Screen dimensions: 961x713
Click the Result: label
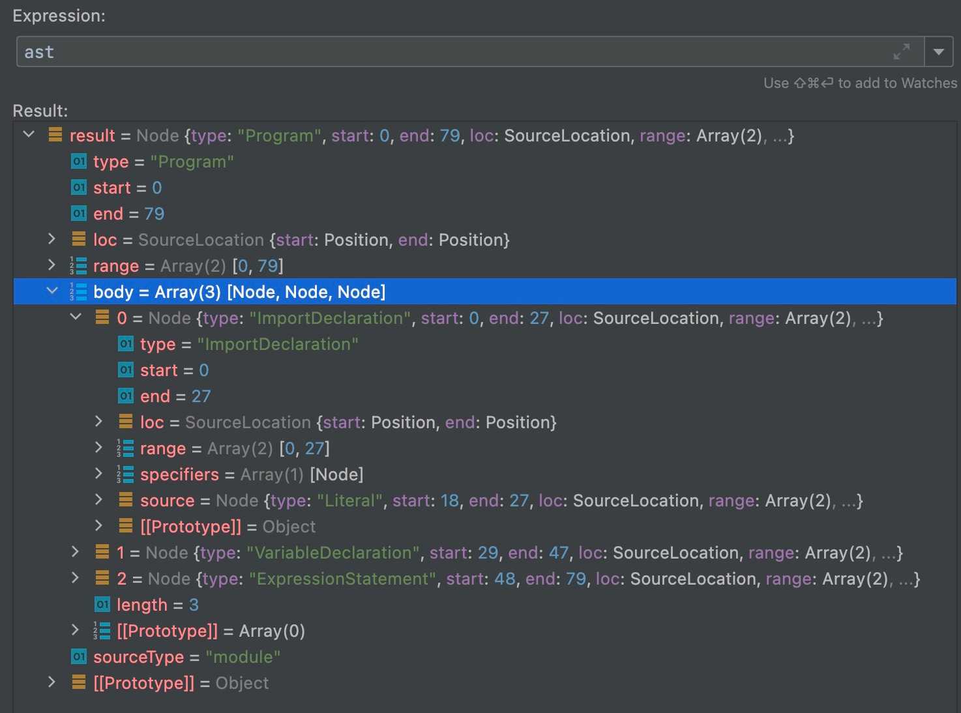[x=40, y=111]
